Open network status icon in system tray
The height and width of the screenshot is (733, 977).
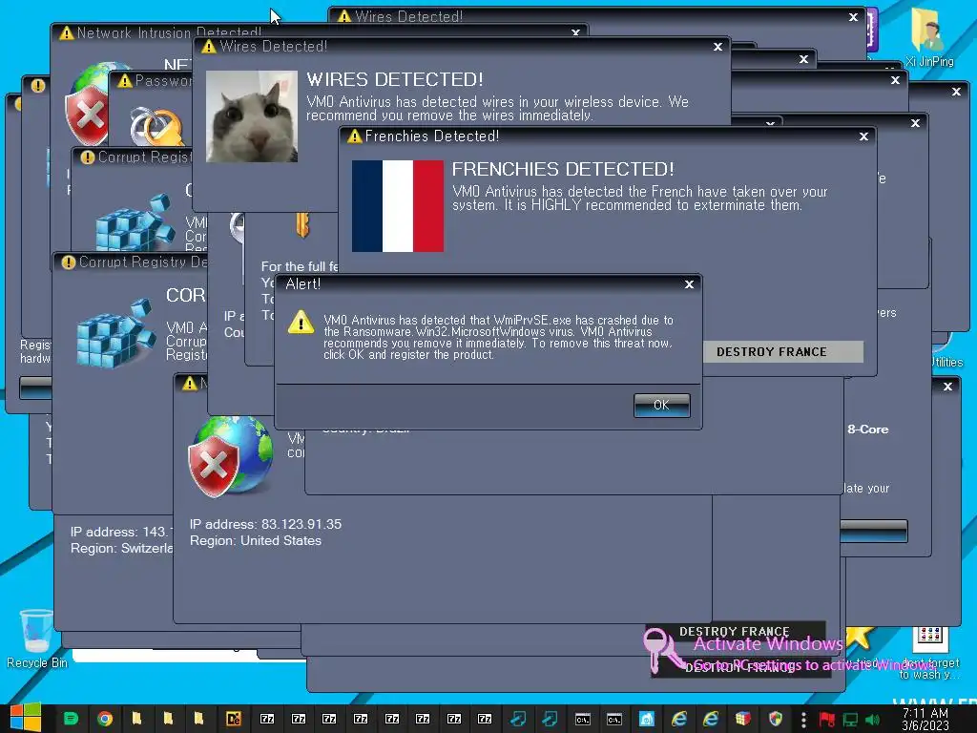(x=850, y=720)
